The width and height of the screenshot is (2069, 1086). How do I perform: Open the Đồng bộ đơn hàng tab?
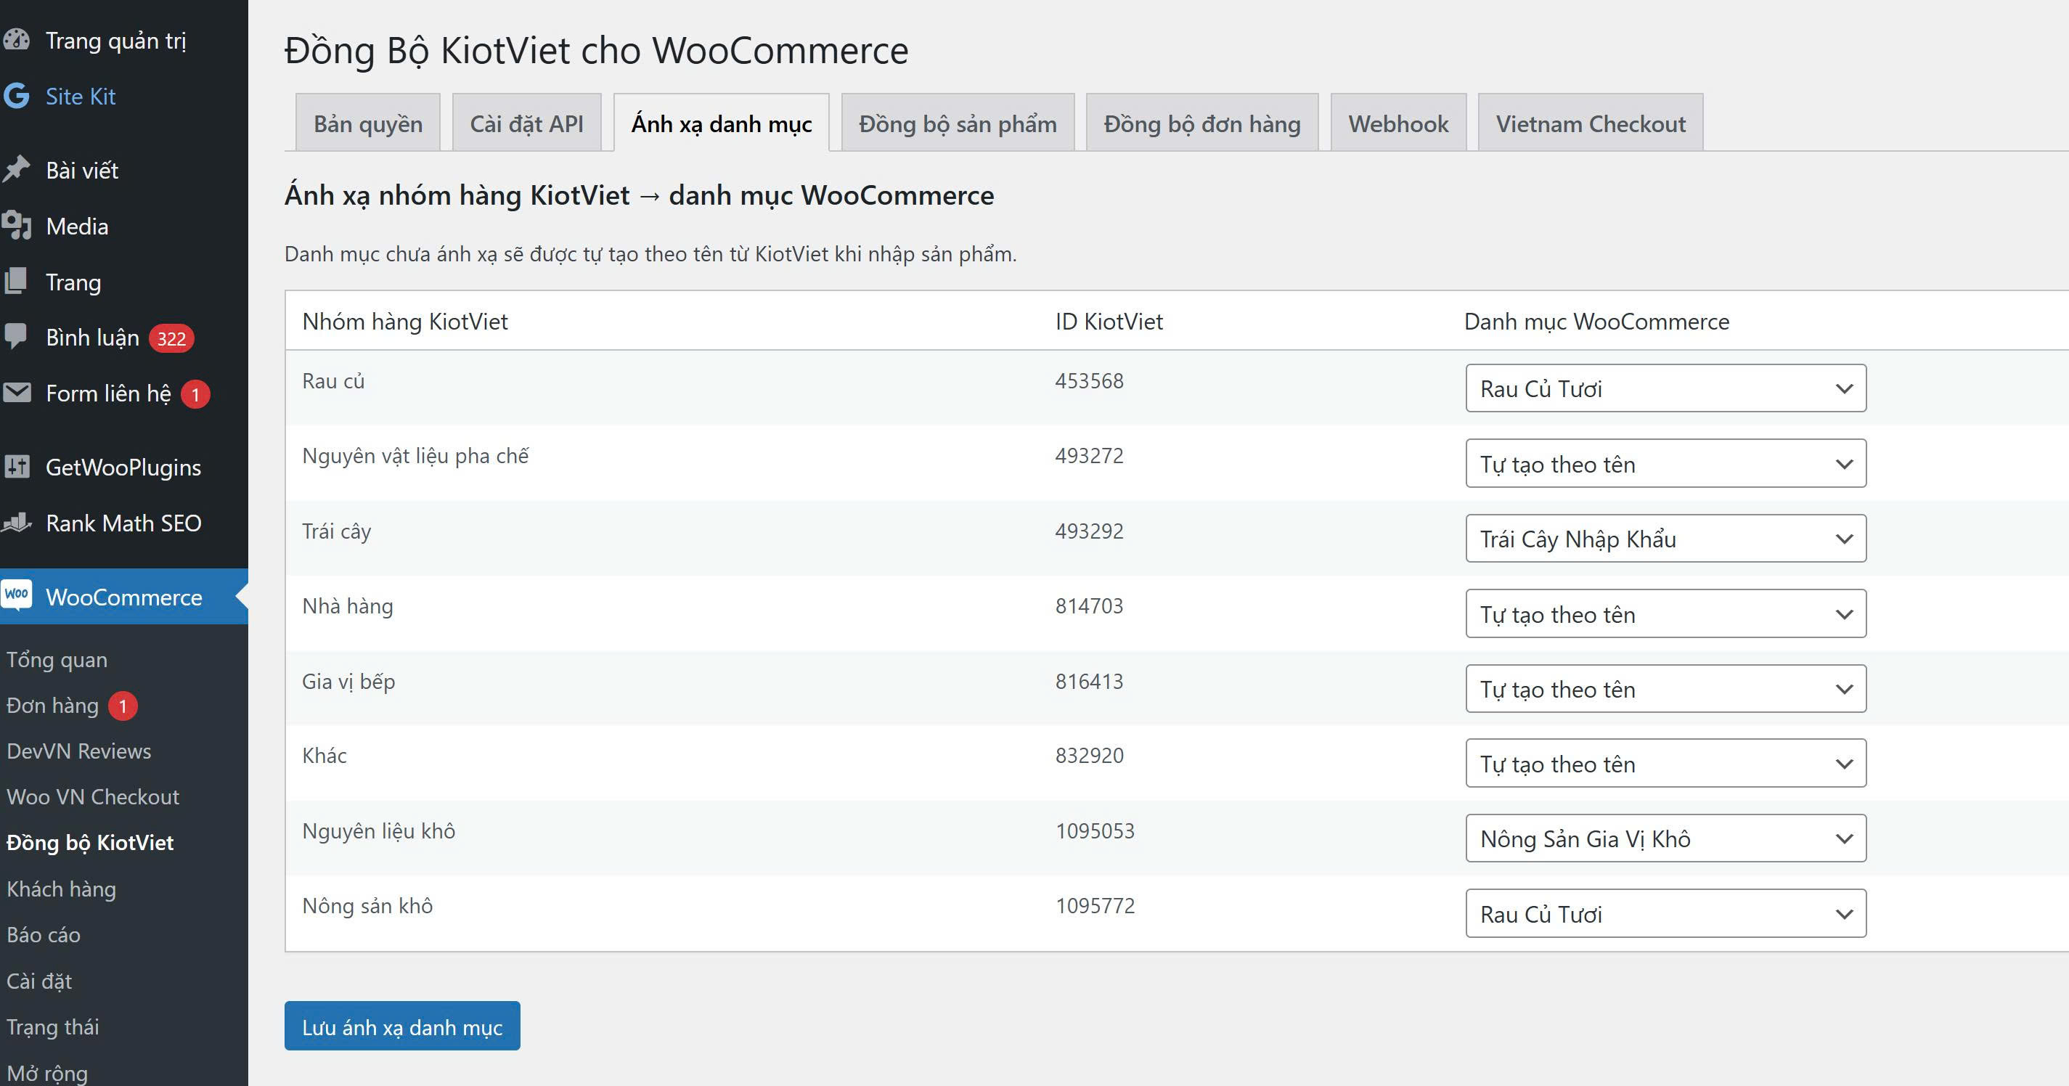coord(1201,123)
